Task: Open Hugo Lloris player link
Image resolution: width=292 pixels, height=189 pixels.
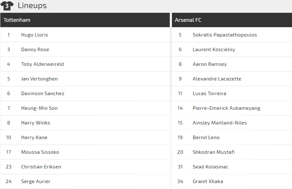Action: [34, 35]
